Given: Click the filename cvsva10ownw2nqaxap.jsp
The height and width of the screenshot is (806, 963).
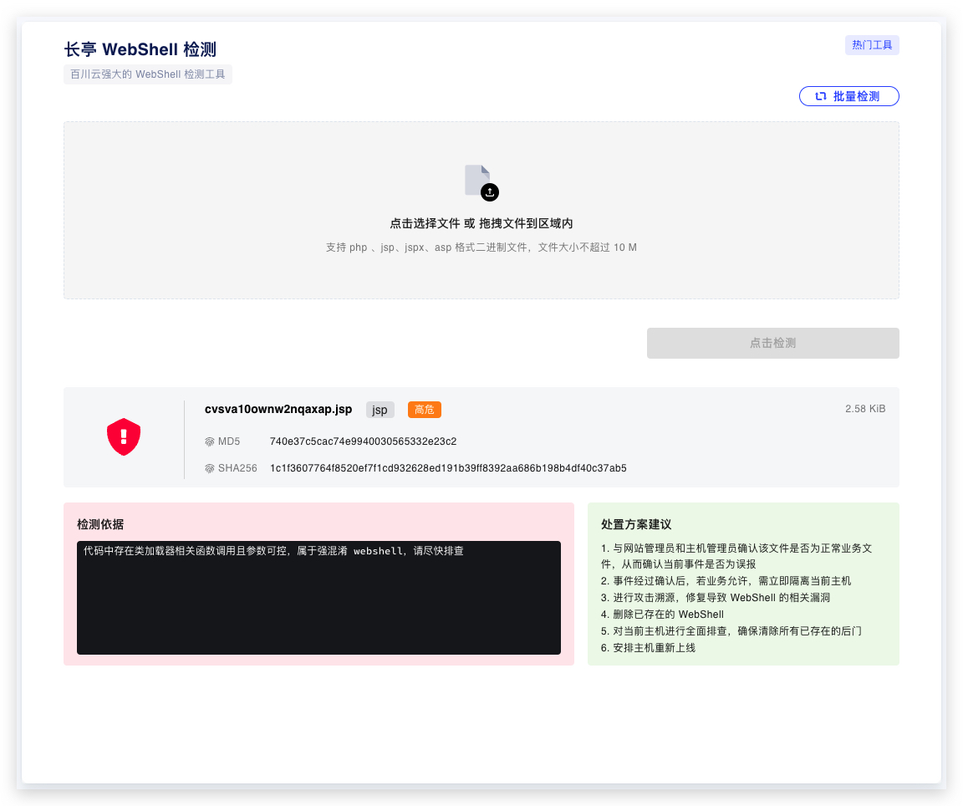Looking at the screenshot, I should 278,409.
